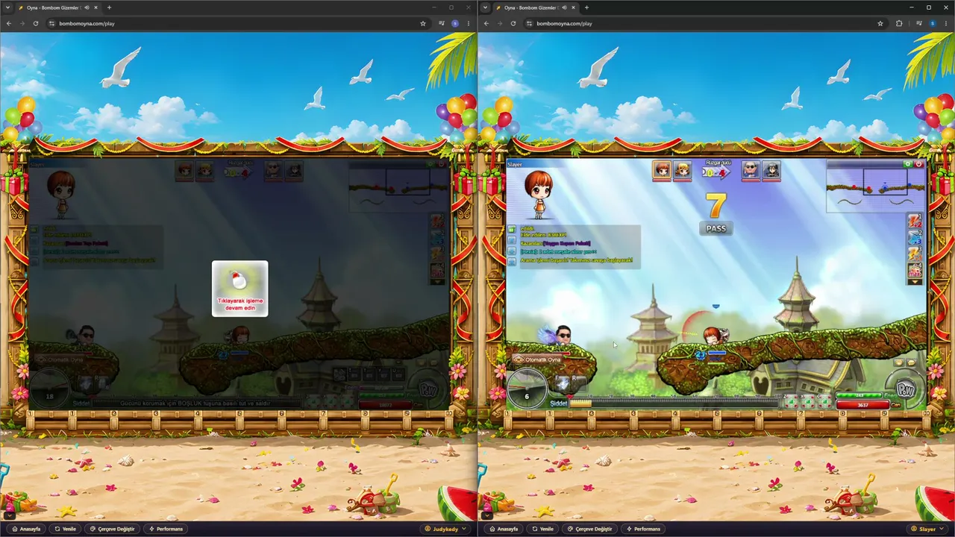Image resolution: width=955 pixels, height=537 pixels.
Task: Select skill slot 3 in right game window
Action: (x=915, y=254)
